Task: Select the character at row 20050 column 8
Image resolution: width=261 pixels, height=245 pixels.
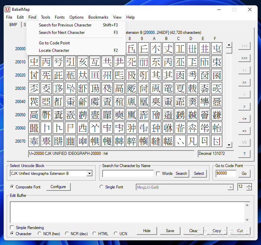Action: [131, 115]
